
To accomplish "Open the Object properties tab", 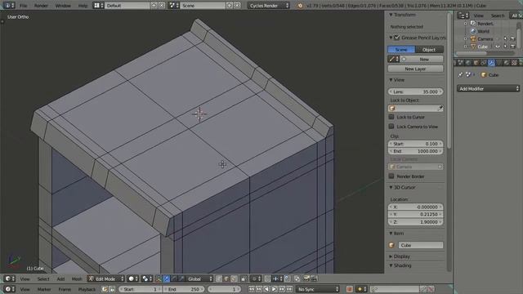I will [476, 63].
